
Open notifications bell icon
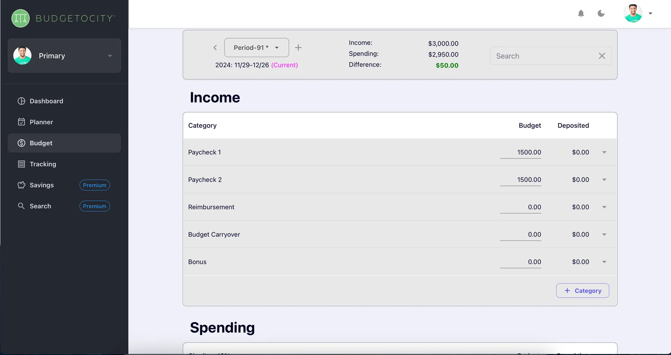point(581,13)
